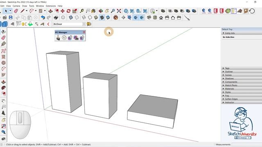Click the Print icon
This screenshot has height=147, width=262.
56,17
